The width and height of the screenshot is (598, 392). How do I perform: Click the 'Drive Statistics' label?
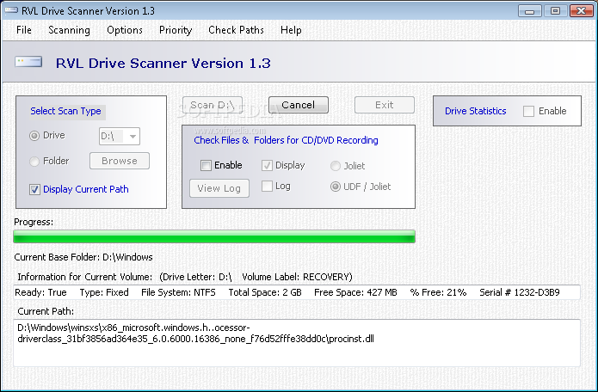pos(476,111)
